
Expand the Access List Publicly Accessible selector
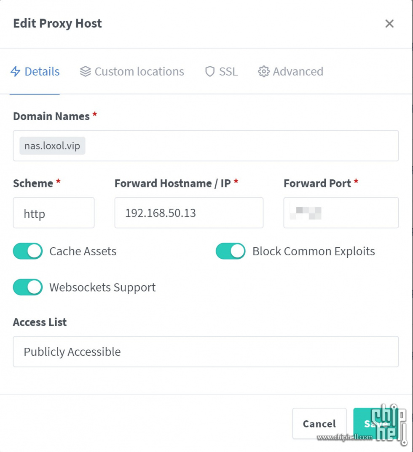tap(206, 352)
